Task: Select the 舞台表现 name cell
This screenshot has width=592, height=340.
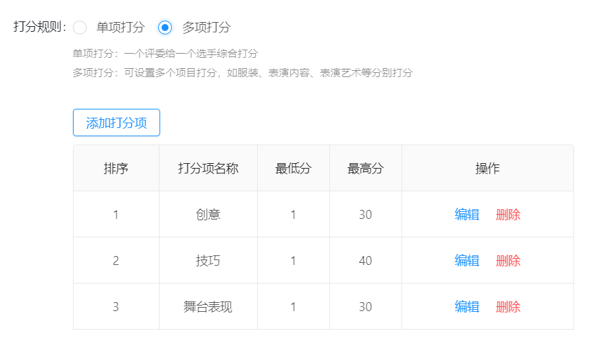Action: click(x=208, y=307)
